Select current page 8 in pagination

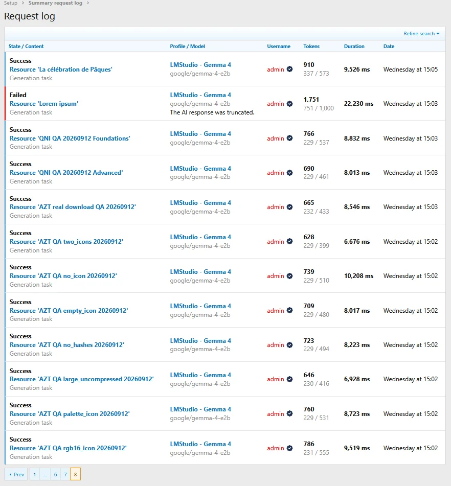(75, 474)
